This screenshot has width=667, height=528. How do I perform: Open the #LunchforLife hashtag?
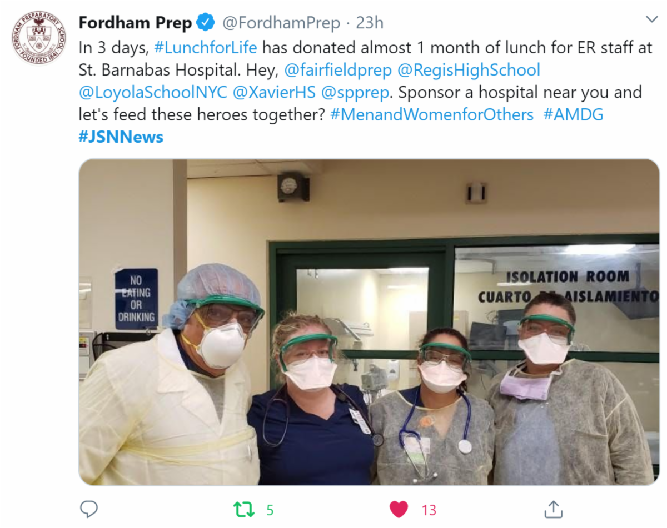click(x=205, y=47)
